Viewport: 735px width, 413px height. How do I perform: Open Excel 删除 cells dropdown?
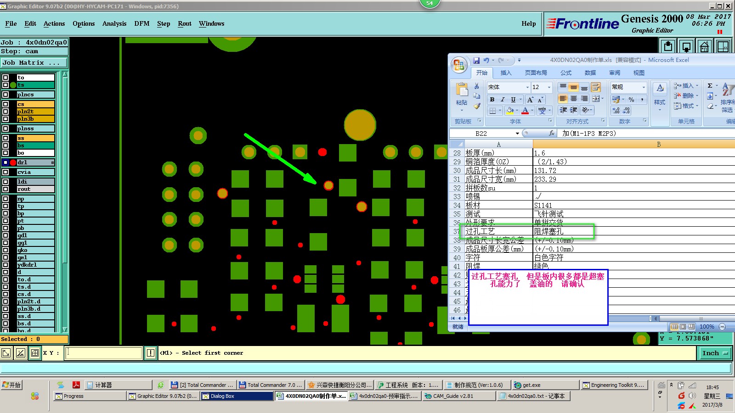pos(686,95)
